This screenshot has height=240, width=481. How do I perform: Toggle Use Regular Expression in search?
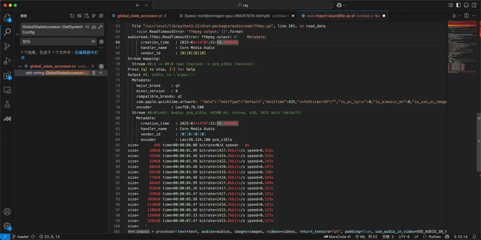coord(100,27)
